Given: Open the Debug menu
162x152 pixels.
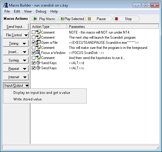Looking at the screenshot, I should pos(41,11).
